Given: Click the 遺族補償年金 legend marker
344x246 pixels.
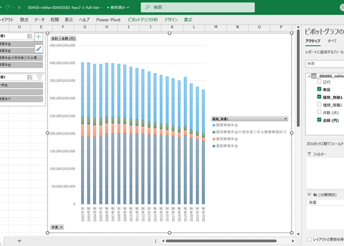Looking at the screenshot, I should [214, 146].
